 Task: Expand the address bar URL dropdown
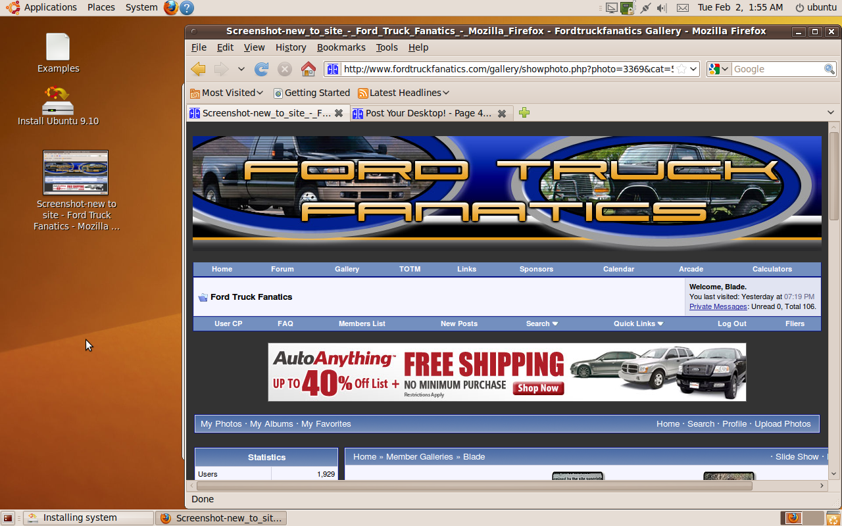(x=693, y=69)
